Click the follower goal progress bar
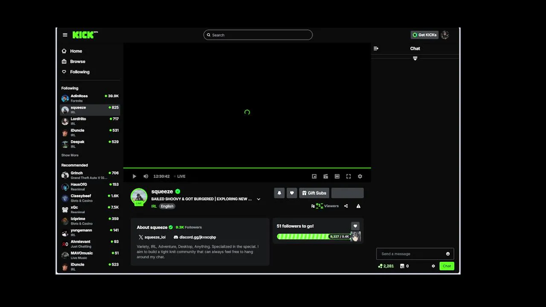This screenshot has height=307, width=546. (x=314, y=237)
